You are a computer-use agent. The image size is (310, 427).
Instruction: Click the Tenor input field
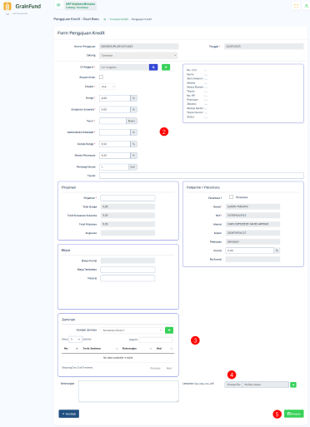[112, 121]
